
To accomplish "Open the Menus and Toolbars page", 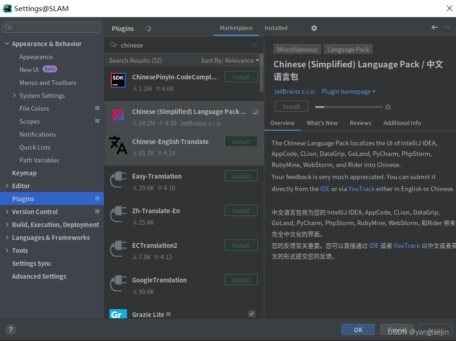I will click(48, 83).
